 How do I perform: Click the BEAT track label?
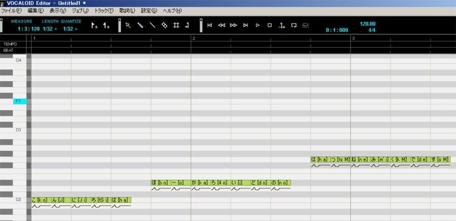click(9, 50)
